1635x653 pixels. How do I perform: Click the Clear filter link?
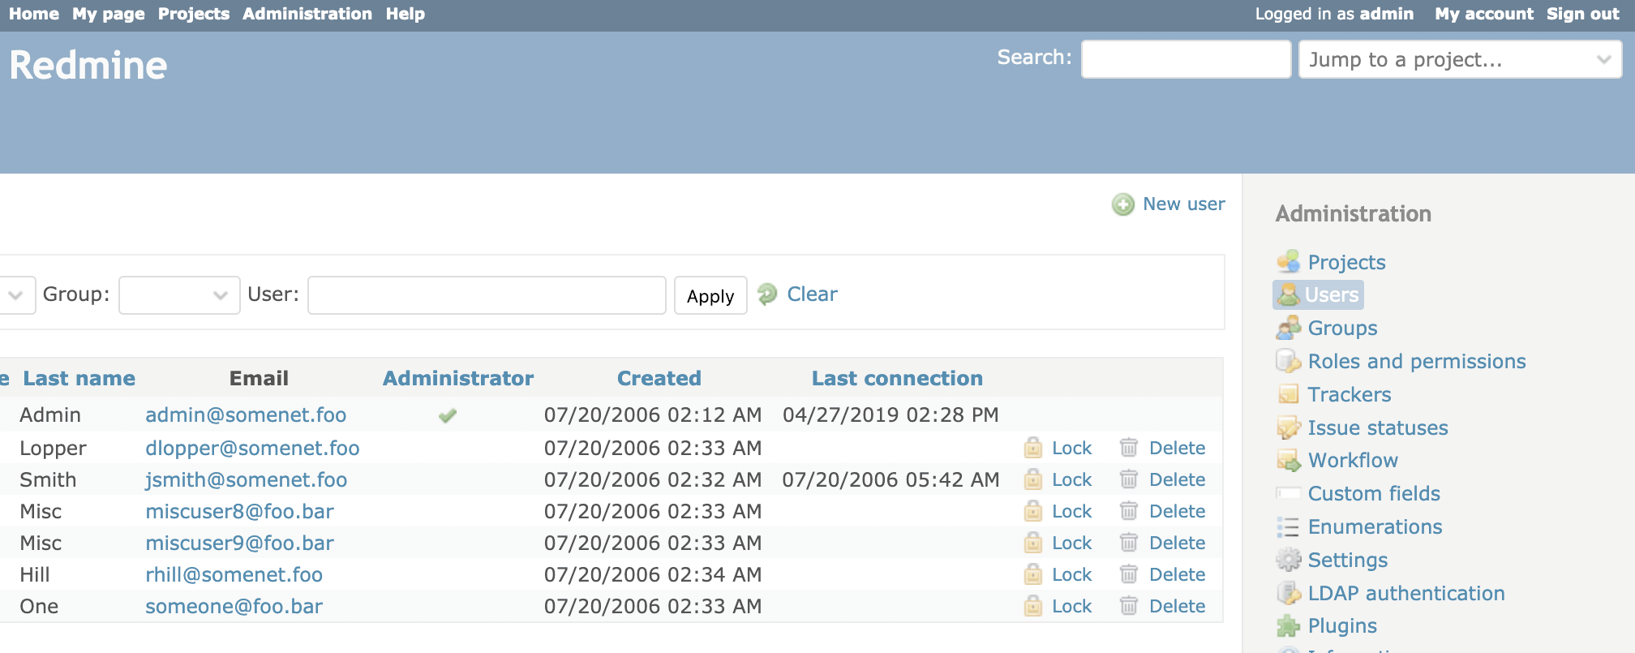[812, 294]
